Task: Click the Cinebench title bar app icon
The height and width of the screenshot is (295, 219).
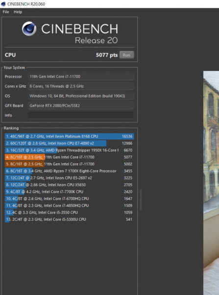Action: [x=3, y=4]
